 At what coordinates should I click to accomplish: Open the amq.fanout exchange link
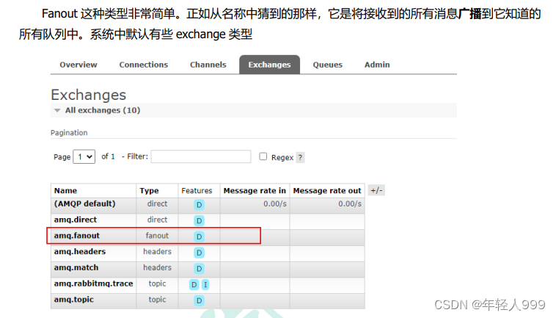click(76, 236)
